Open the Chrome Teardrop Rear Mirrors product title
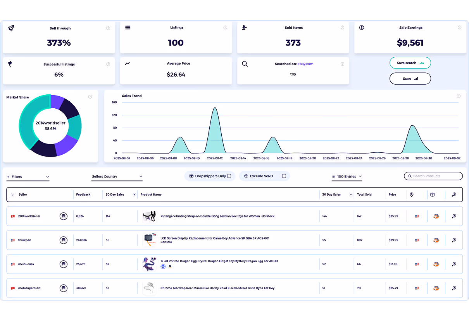The width and height of the screenshot is (469, 321). tap(217, 288)
